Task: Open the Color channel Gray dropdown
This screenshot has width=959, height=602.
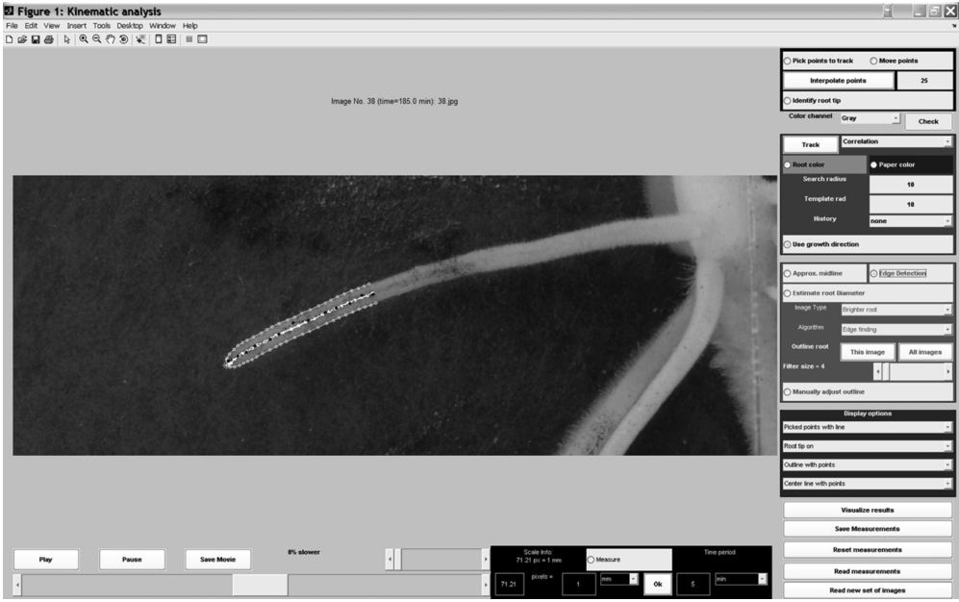Action: point(870,118)
